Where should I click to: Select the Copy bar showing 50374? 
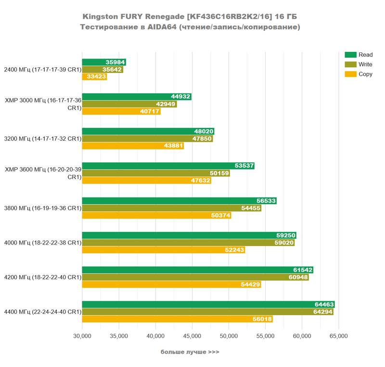click(156, 215)
